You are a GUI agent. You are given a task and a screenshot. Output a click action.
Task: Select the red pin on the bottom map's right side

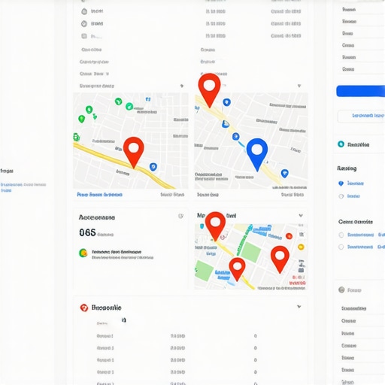point(280,259)
